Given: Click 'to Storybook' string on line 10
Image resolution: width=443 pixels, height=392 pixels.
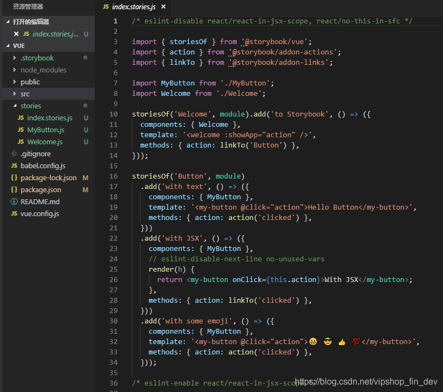Looking at the screenshot, I should (300, 114).
